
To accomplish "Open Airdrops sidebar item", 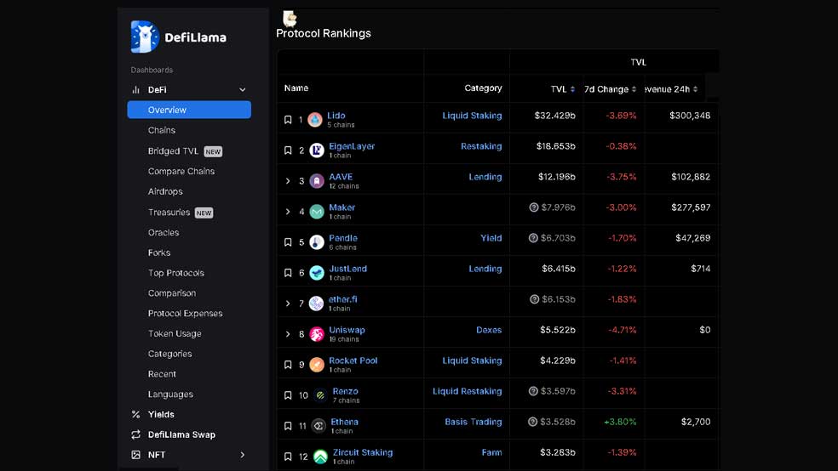I will pyautogui.click(x=165, y=191).
